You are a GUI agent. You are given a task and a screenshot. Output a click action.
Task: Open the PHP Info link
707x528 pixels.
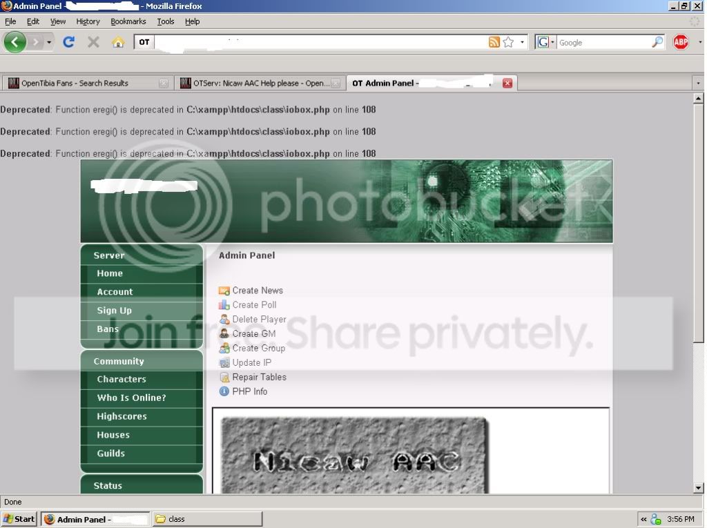250,391
